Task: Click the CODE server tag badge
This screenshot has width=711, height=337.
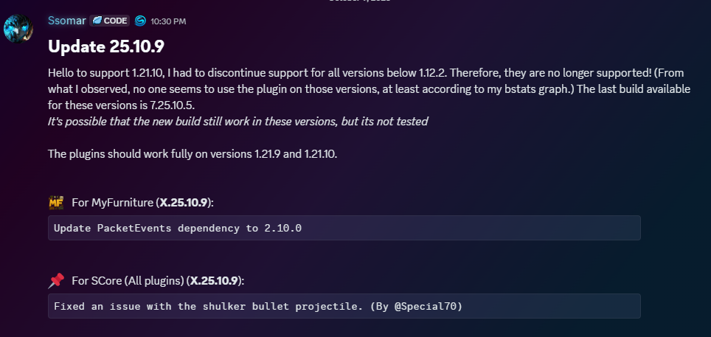Action: 109,20
